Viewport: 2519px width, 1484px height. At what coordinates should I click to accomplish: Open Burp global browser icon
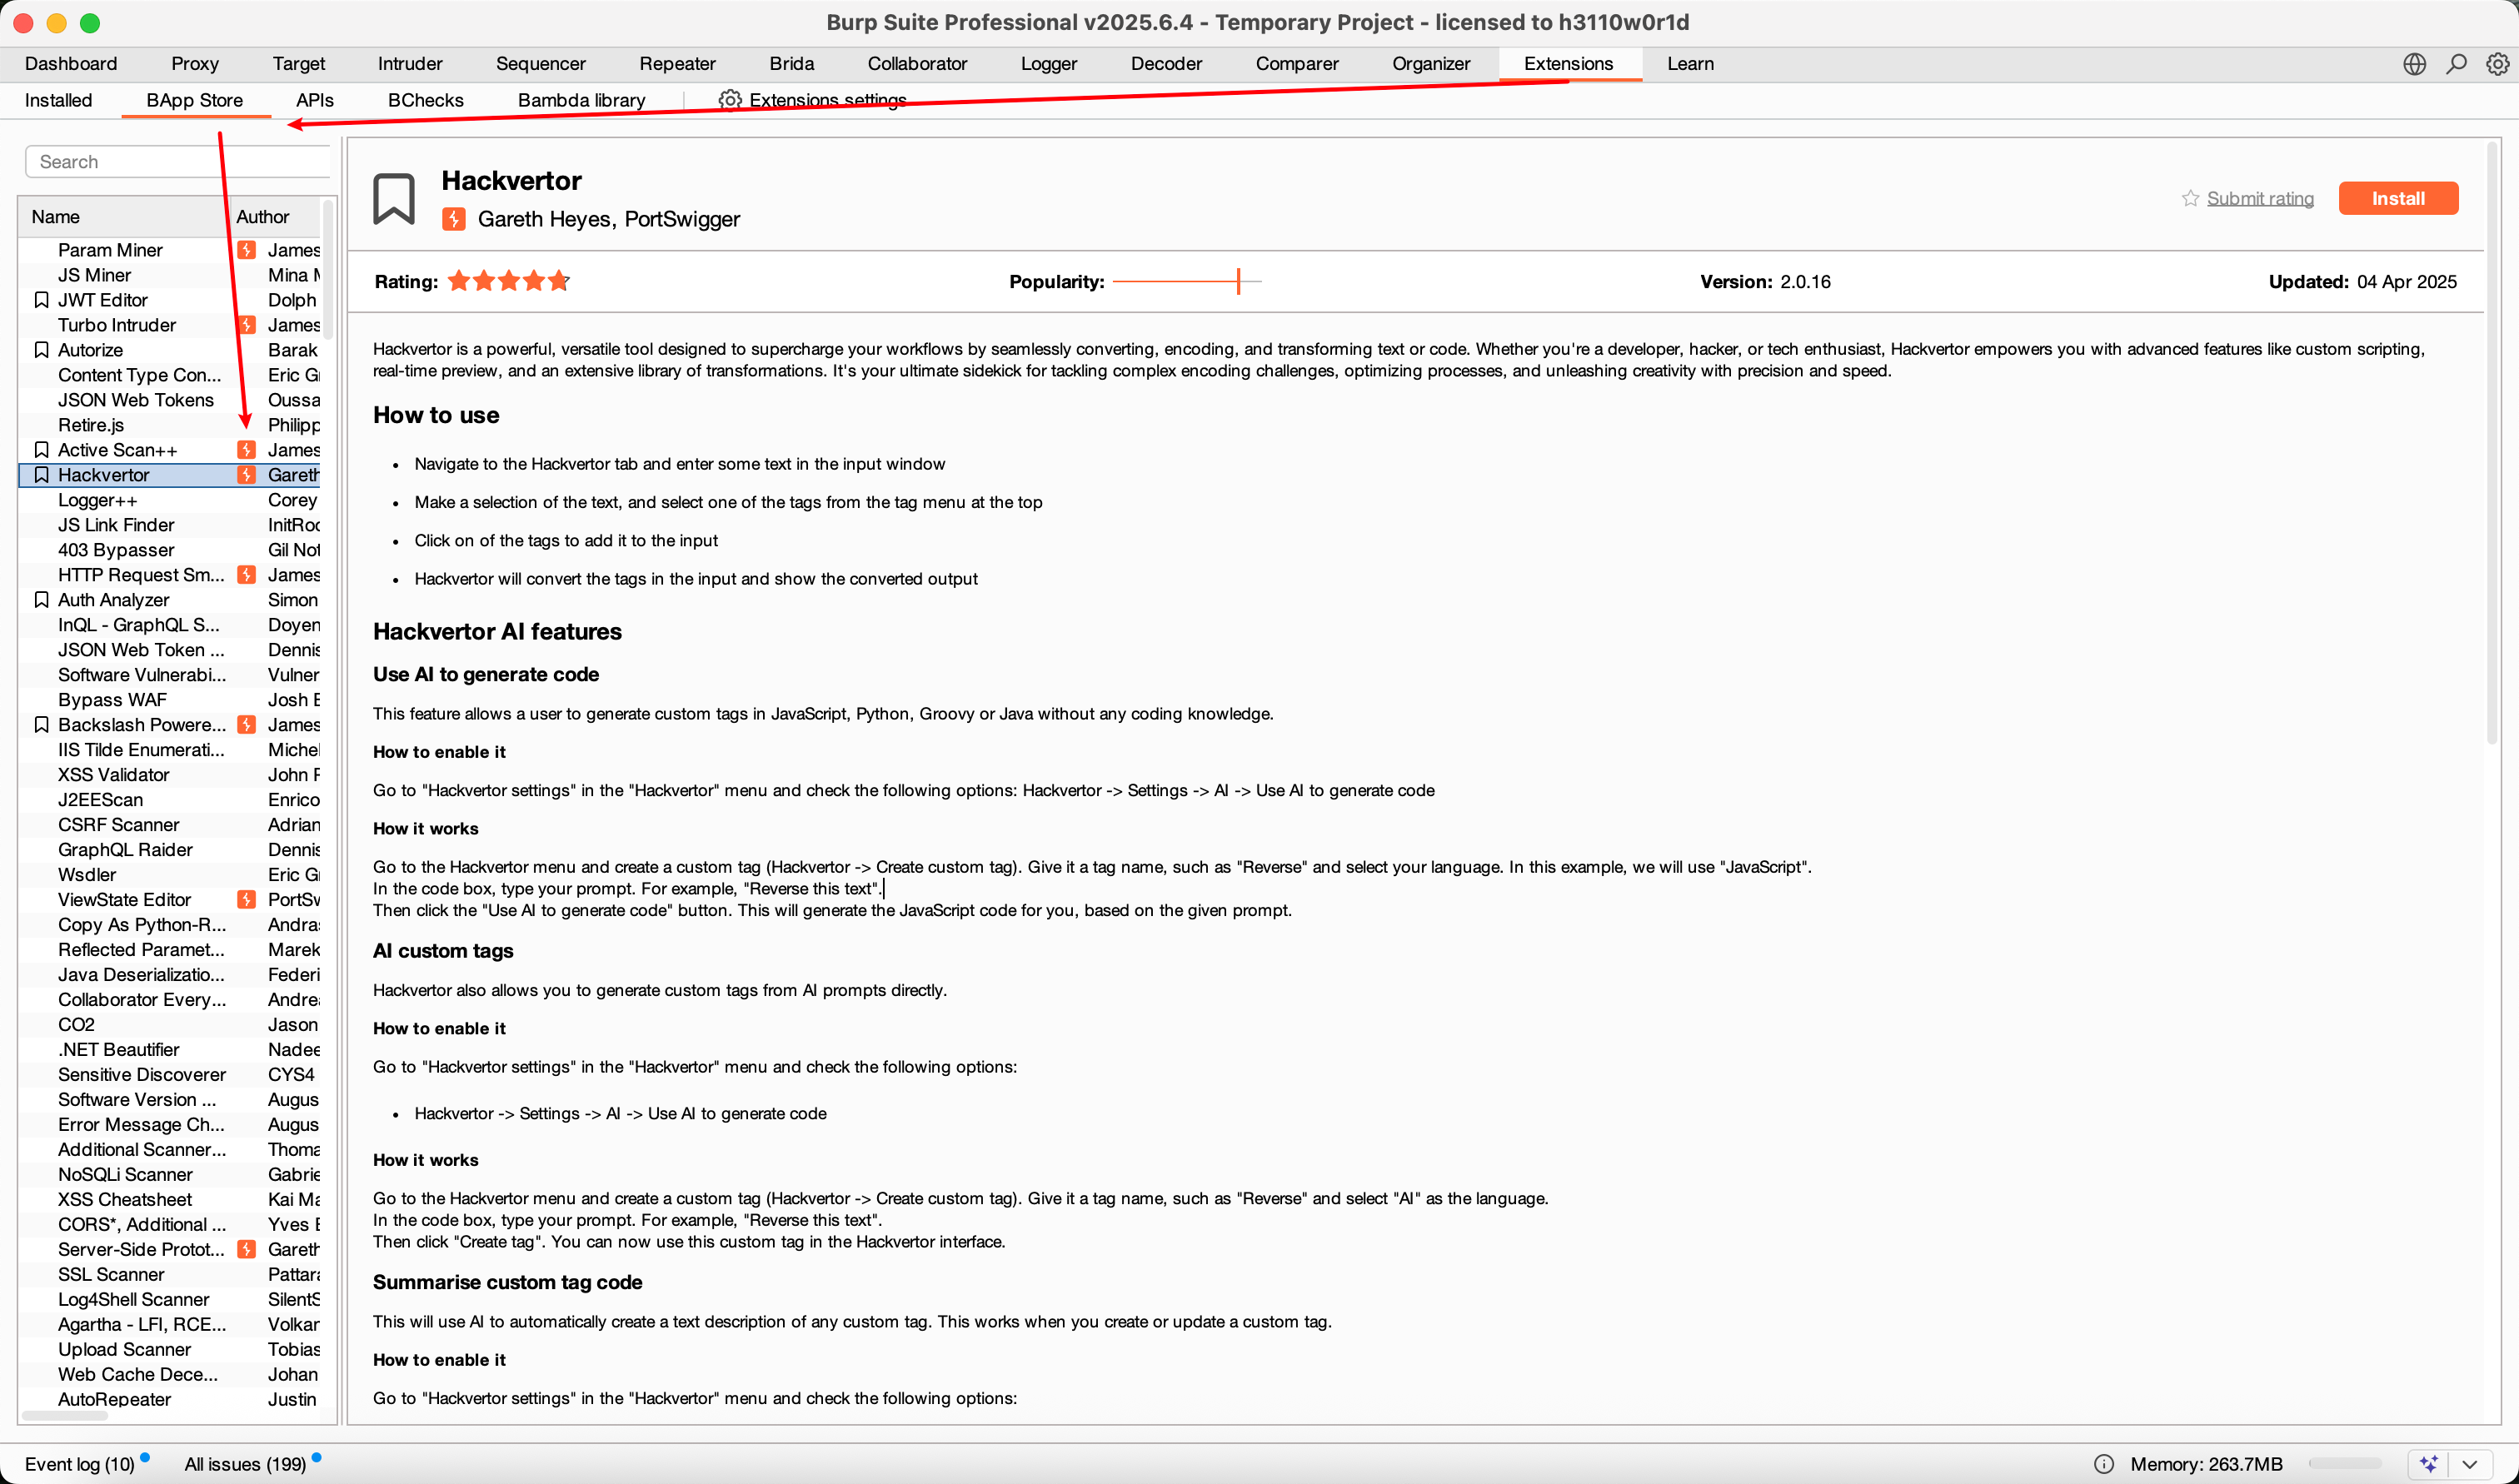click(2414, 64)
